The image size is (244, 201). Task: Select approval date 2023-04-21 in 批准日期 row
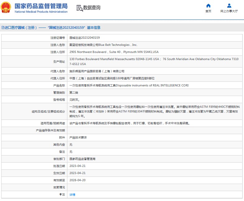[78, 166]
